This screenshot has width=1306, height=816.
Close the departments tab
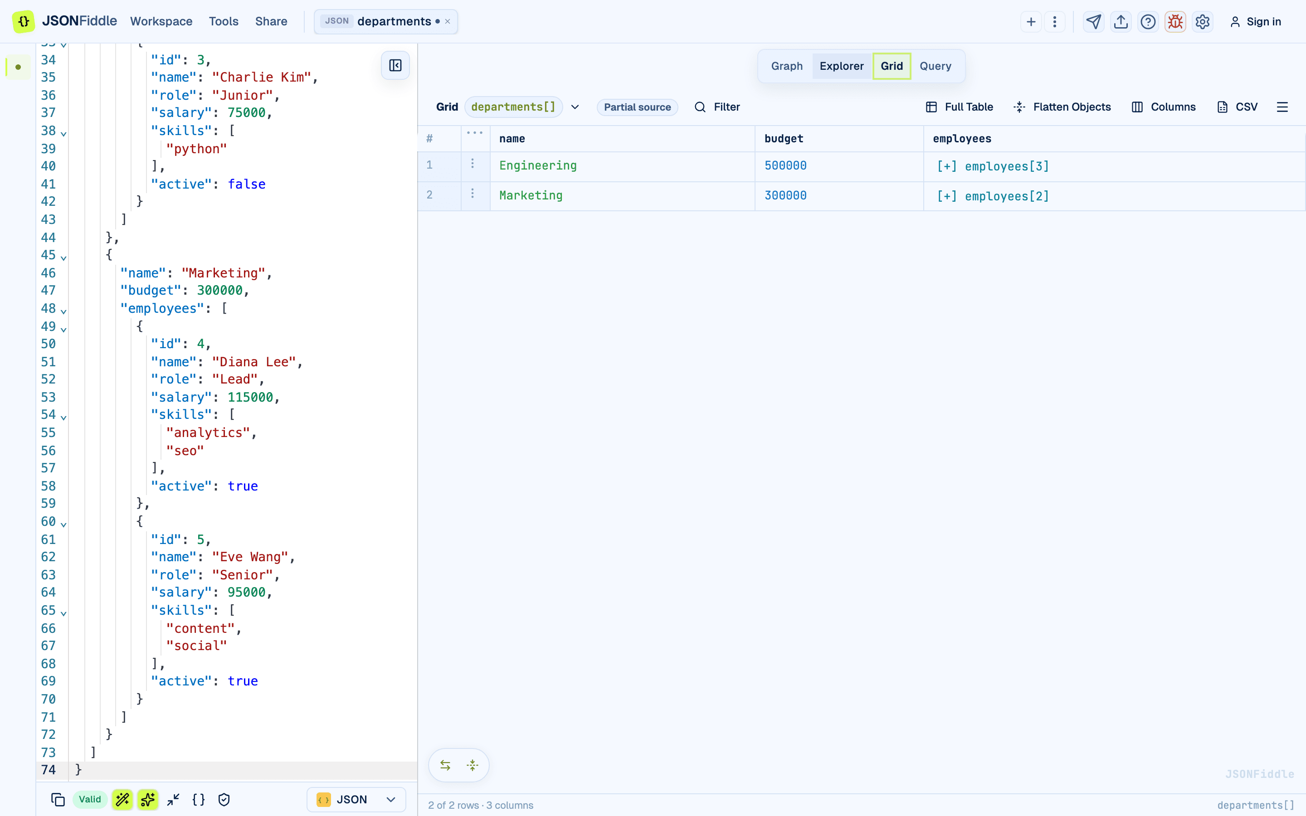[448, 22]
